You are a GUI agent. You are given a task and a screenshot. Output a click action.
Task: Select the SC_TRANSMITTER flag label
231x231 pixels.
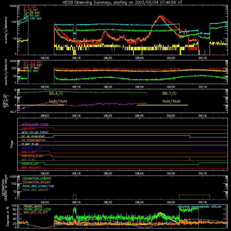click(33, 140)
